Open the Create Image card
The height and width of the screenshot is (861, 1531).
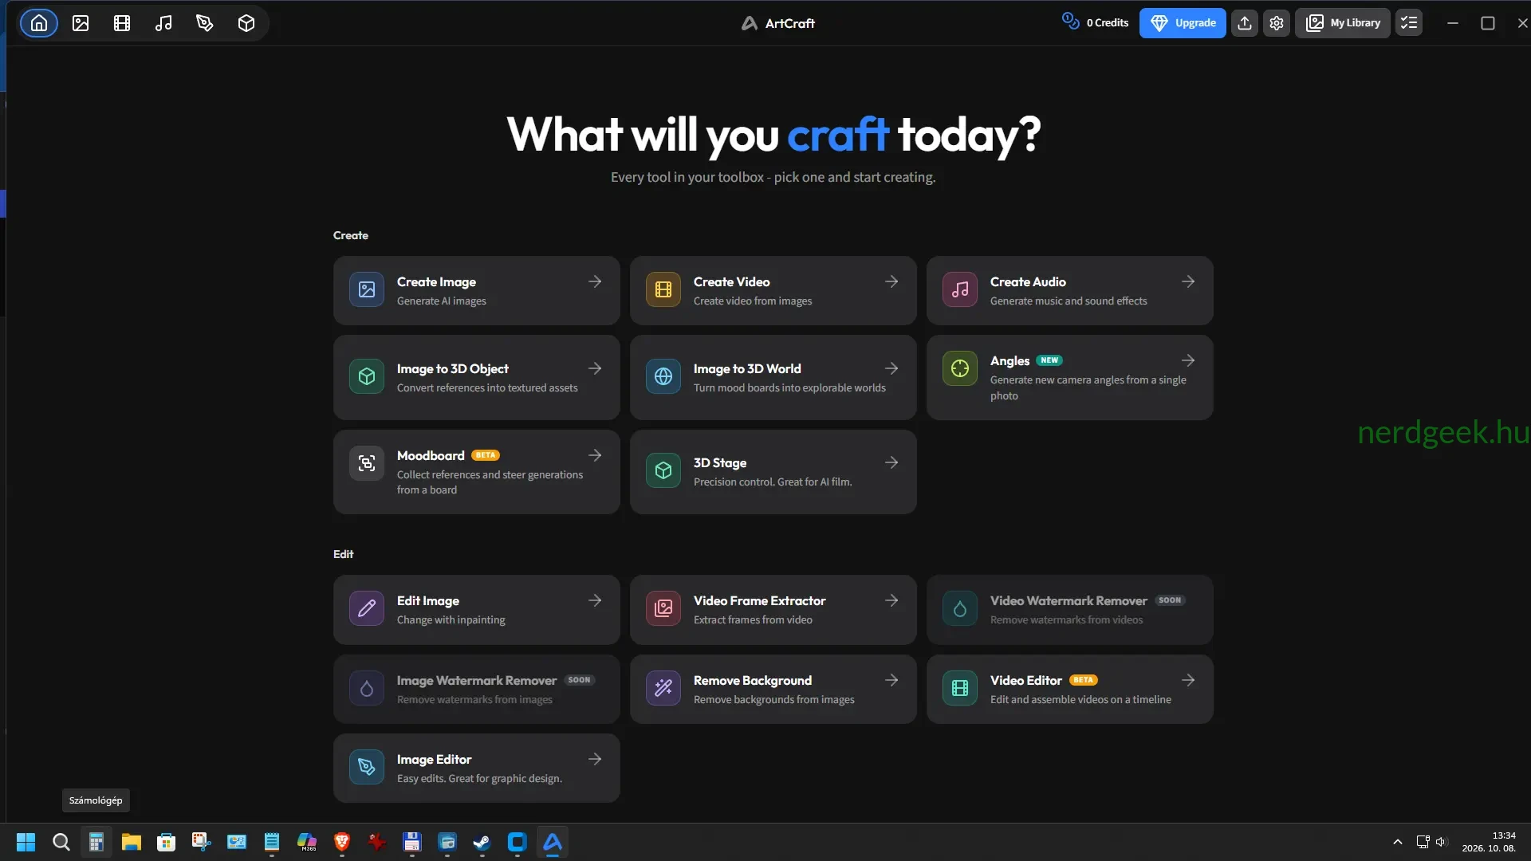tap(476, 290)
